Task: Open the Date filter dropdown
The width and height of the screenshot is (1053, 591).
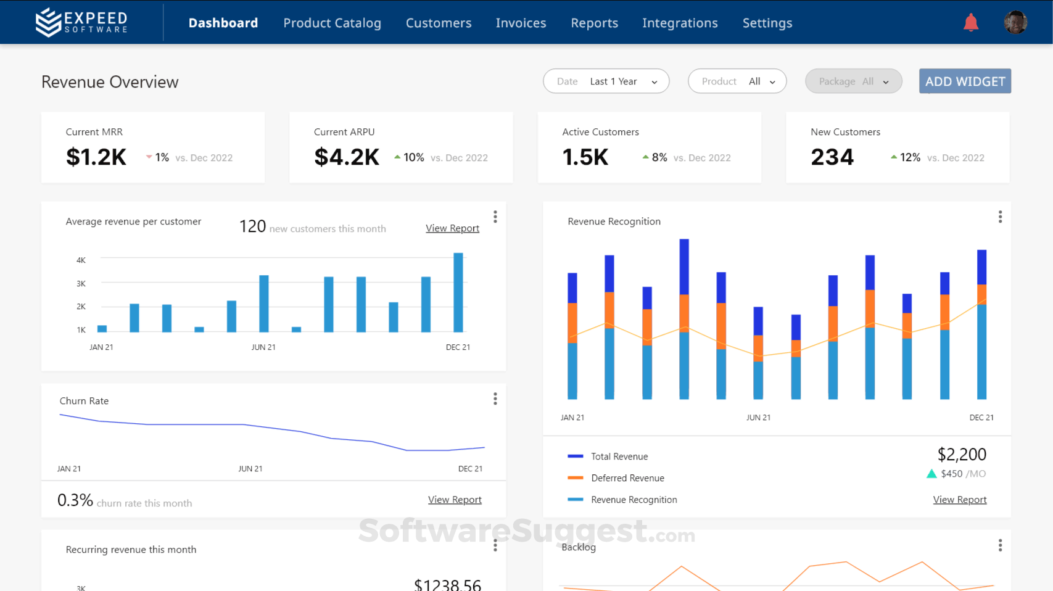Action: [606, 81]
